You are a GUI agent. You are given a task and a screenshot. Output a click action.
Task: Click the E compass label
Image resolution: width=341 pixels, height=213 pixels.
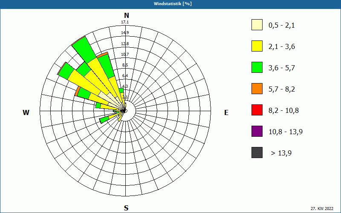tap(226, 112)
